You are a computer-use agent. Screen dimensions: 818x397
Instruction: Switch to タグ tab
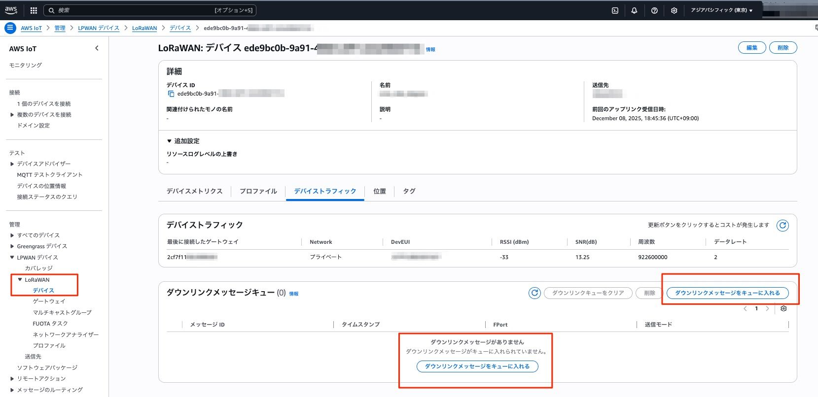point(409,191)
